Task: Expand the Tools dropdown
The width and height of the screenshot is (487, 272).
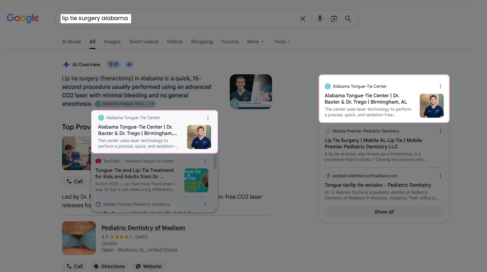Action: [x=282, y=42]
